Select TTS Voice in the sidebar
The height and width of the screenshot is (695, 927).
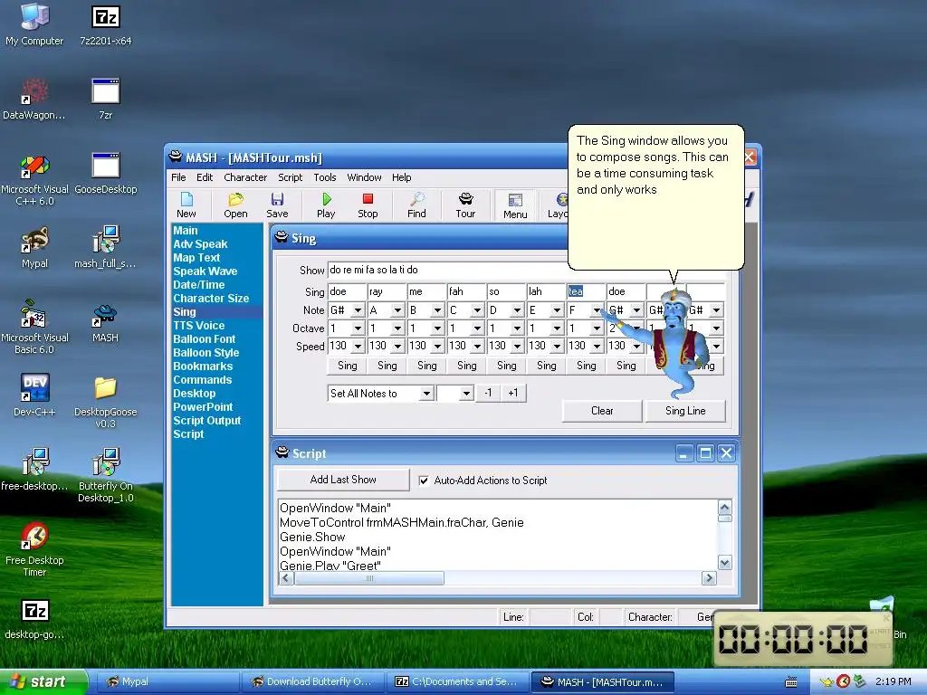(x=198, y=326)
